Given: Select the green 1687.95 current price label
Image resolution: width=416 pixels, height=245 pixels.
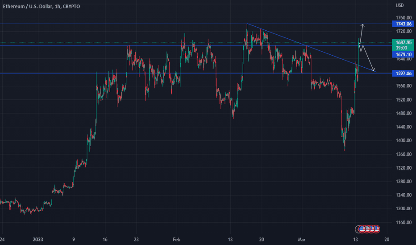Looking at the screenshot, I should point(403,42).
